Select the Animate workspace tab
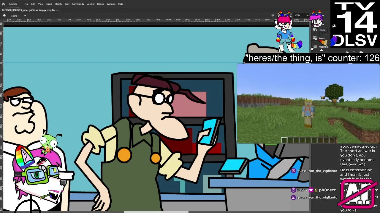The width and height of the screenshot is (380, 213). click(13, 4)
